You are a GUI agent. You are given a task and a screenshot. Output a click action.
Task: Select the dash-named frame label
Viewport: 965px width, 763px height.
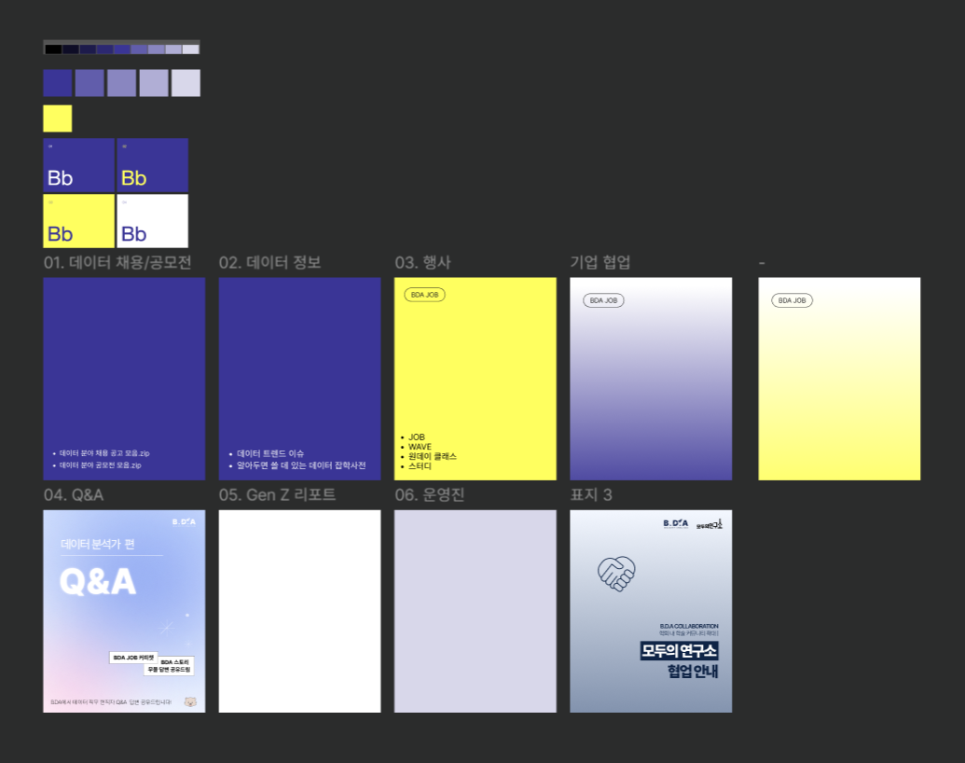[x=762, y=263]
